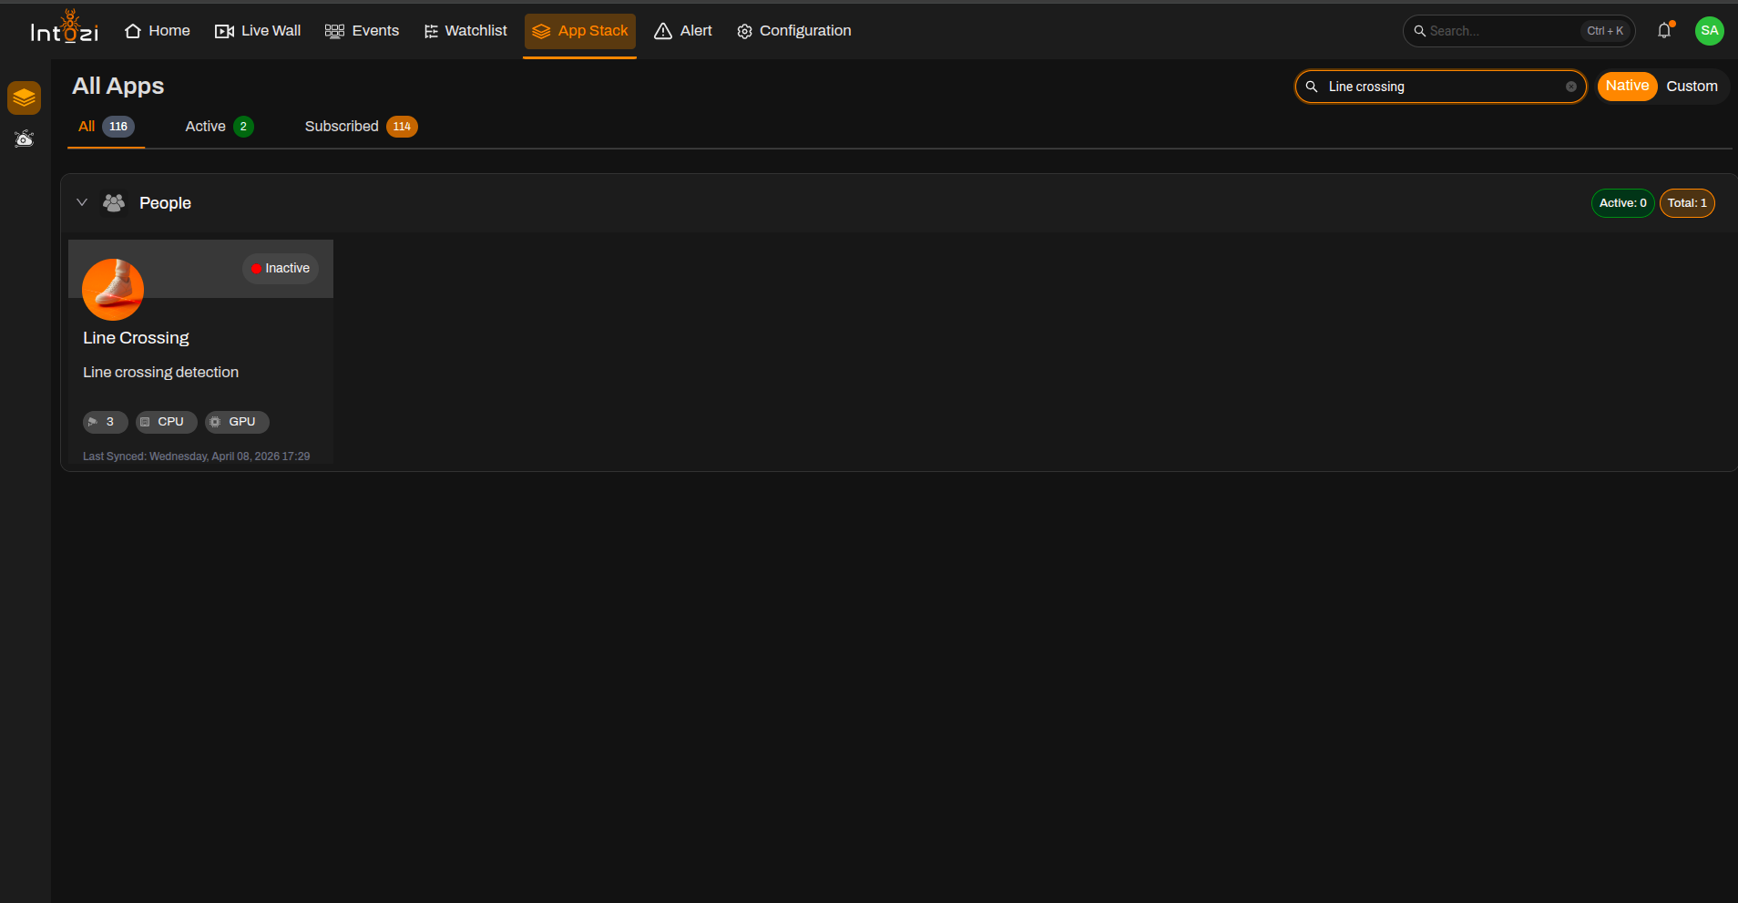The height and width of the screenshot is (903, 1738).
Task: Click the CPU tag on app card
Action: click(x=167, y=422)
